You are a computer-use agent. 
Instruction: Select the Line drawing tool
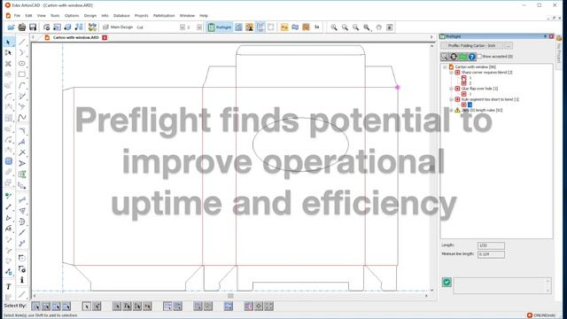tap(21, 43)
